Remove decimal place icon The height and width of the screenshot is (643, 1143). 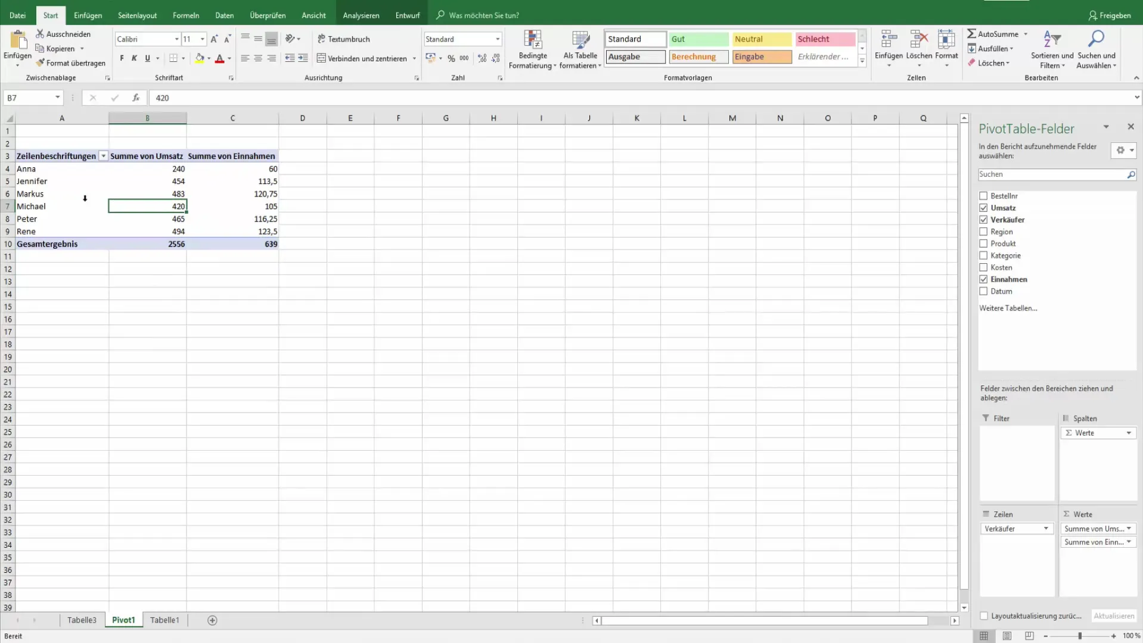point(496,58)
